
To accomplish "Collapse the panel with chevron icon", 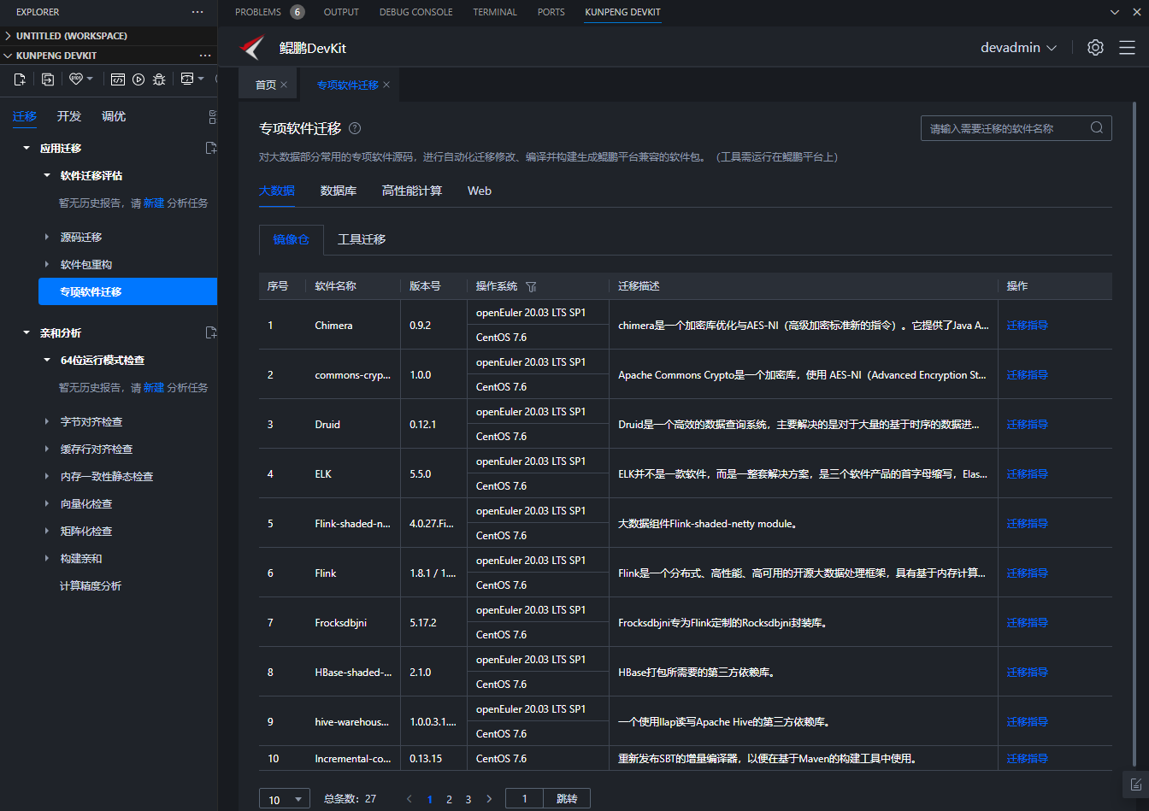I will (1114, 12).
